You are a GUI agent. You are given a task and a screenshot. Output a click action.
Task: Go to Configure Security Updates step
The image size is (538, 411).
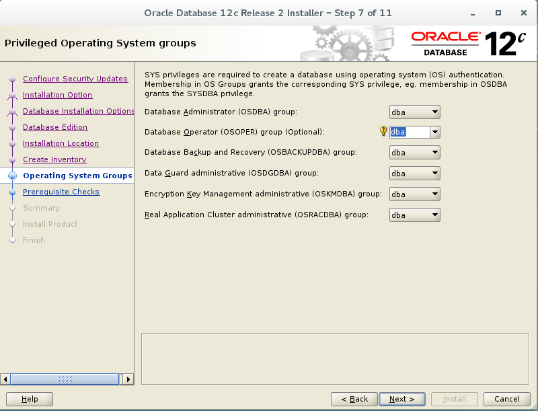coord(75,79)
